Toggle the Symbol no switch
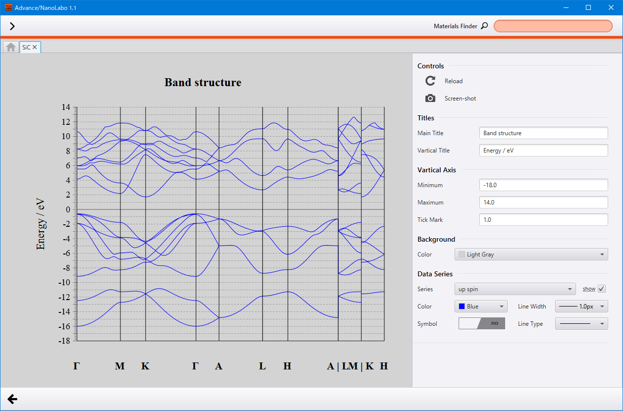The height and width of the screenshot is (411, 623). [482, 323]
